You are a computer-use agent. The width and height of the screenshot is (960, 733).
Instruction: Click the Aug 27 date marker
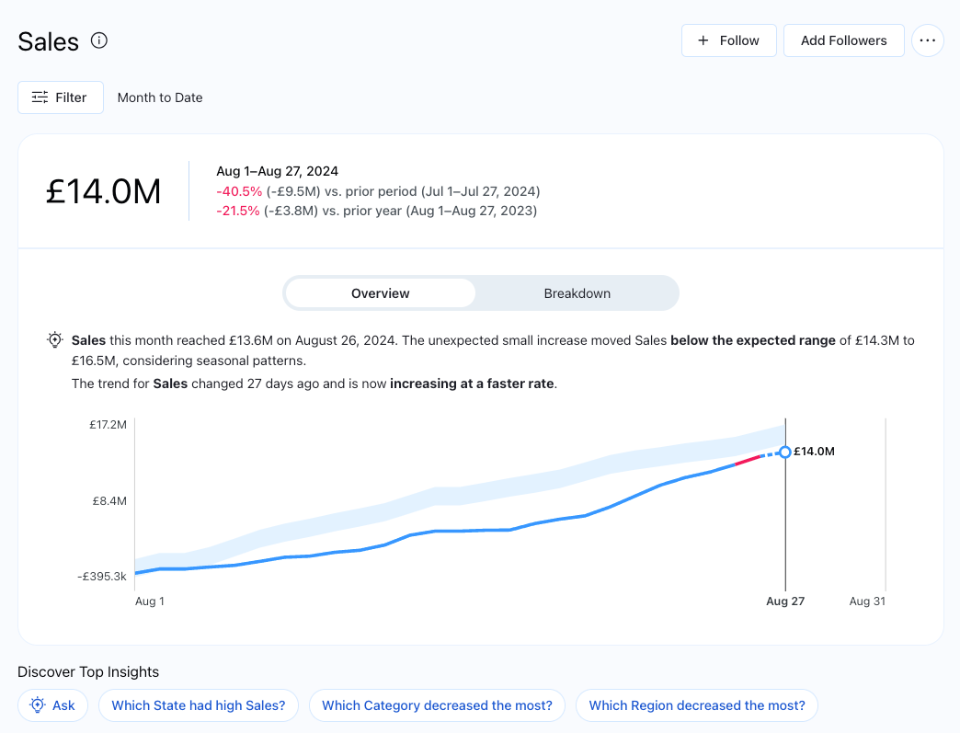click(x=784, y=601)
